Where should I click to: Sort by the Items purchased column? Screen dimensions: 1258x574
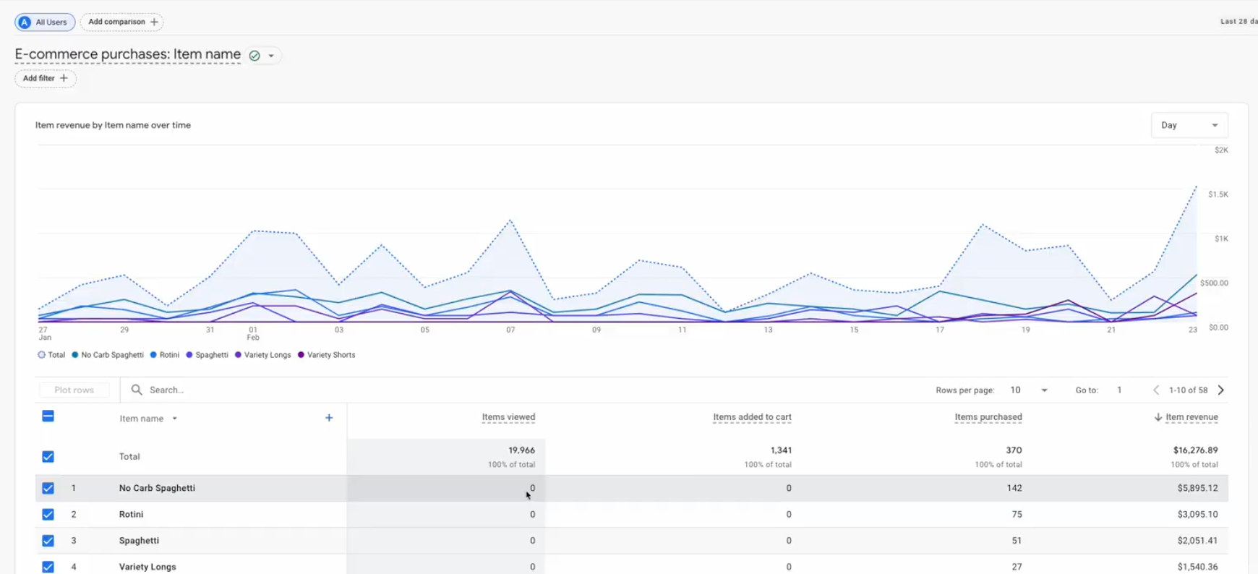pos(988,417)
